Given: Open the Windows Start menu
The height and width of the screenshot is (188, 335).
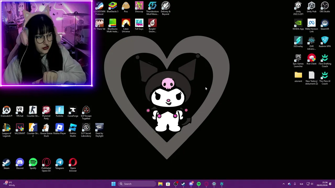Looking at the screenshot, I should tap(113, 184).
